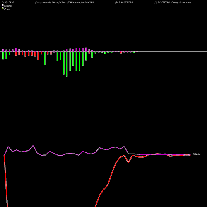
Task: Click the M P K STEELS company name
Action: (x=124, y=2)
